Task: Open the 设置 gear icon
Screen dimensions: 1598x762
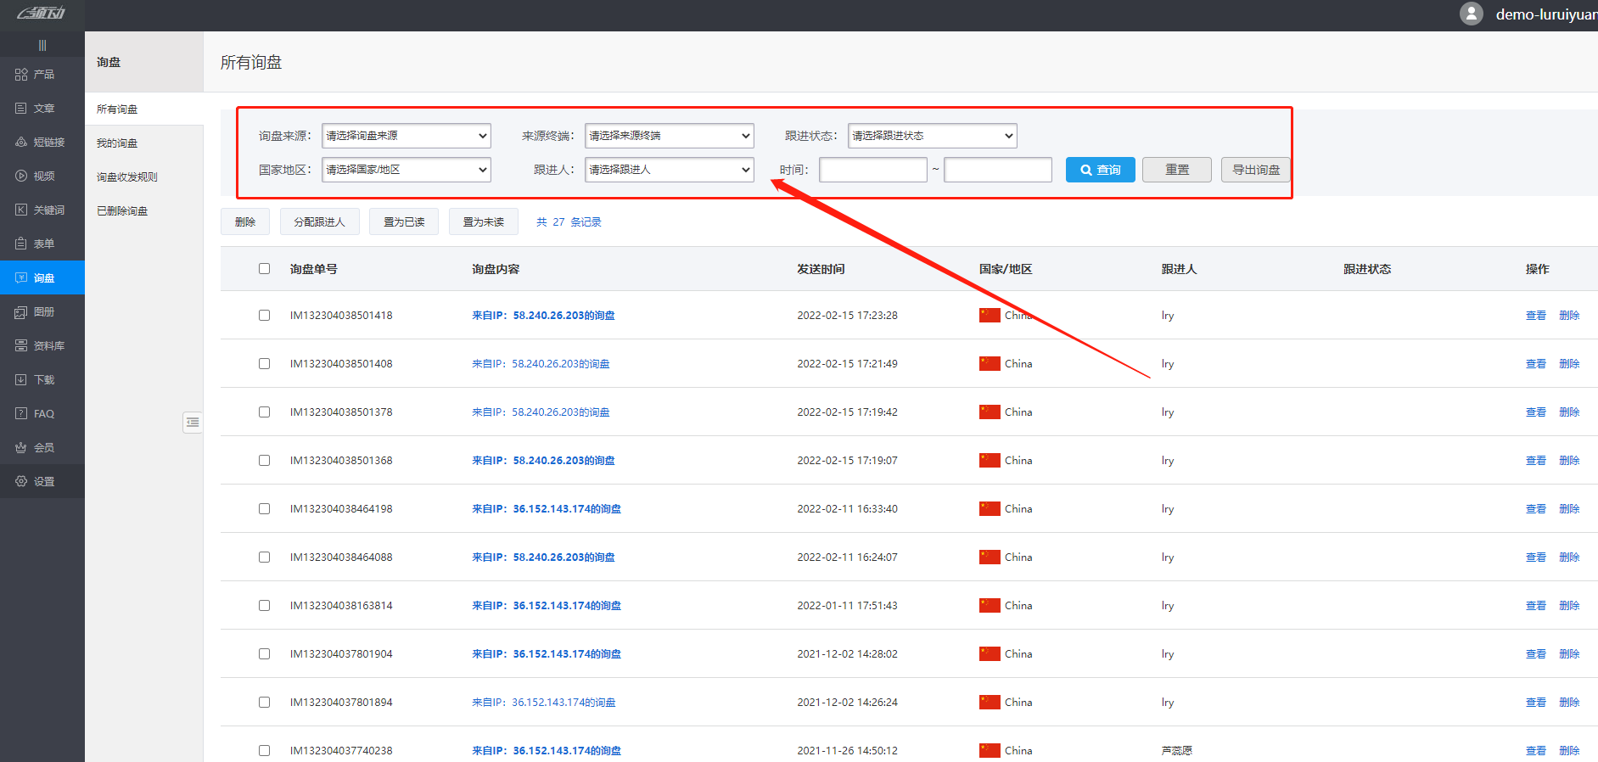Action: 21,482
